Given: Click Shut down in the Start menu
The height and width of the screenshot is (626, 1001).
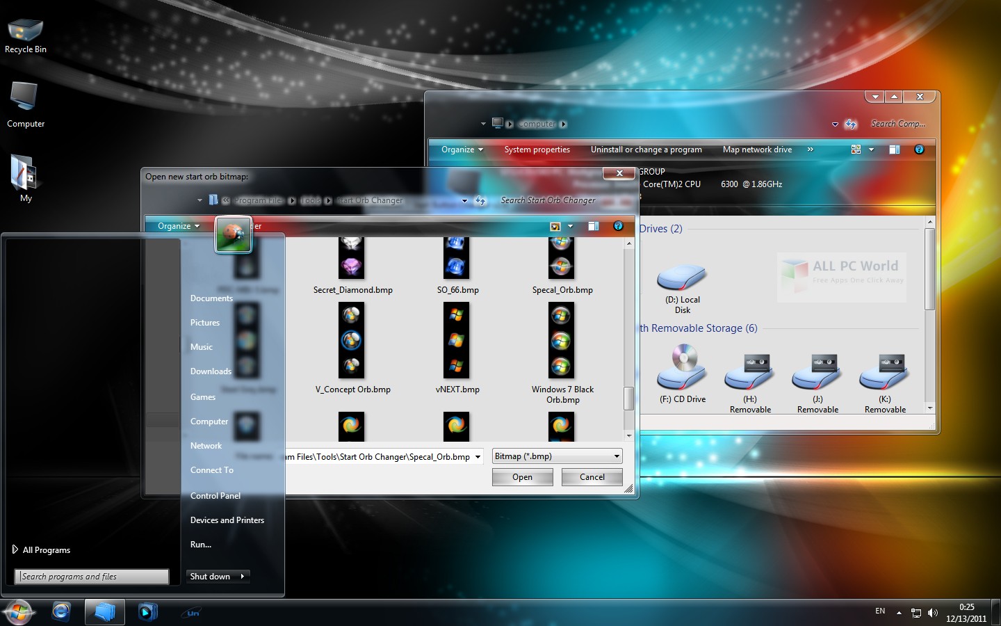Looking at the screenshot, I should coord(209,576).
